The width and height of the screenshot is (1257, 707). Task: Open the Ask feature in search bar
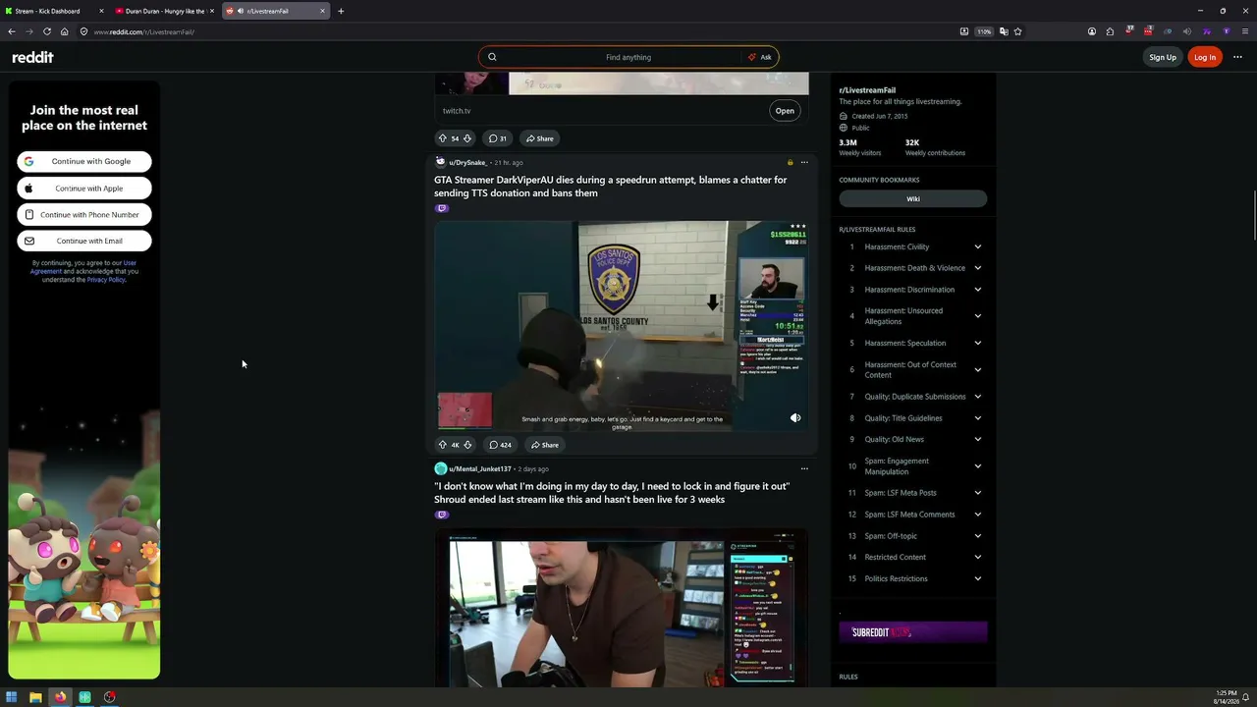coord(760,57)
